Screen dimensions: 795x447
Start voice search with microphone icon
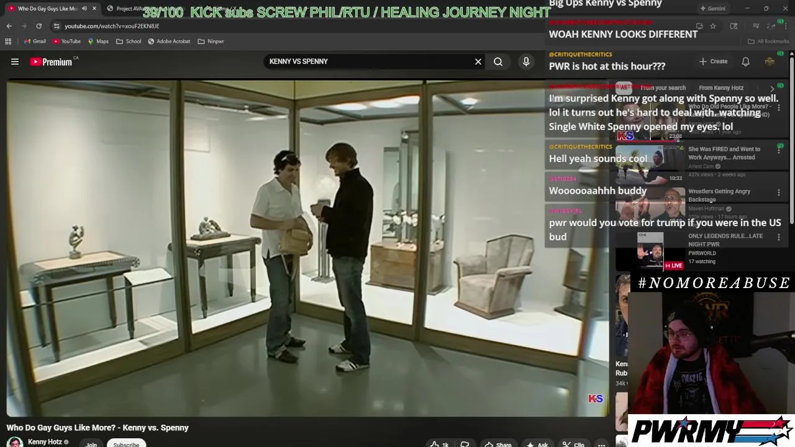[526, 61]
